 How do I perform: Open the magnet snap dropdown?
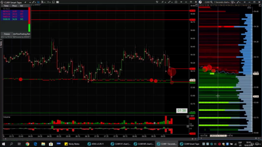(164, 2)
